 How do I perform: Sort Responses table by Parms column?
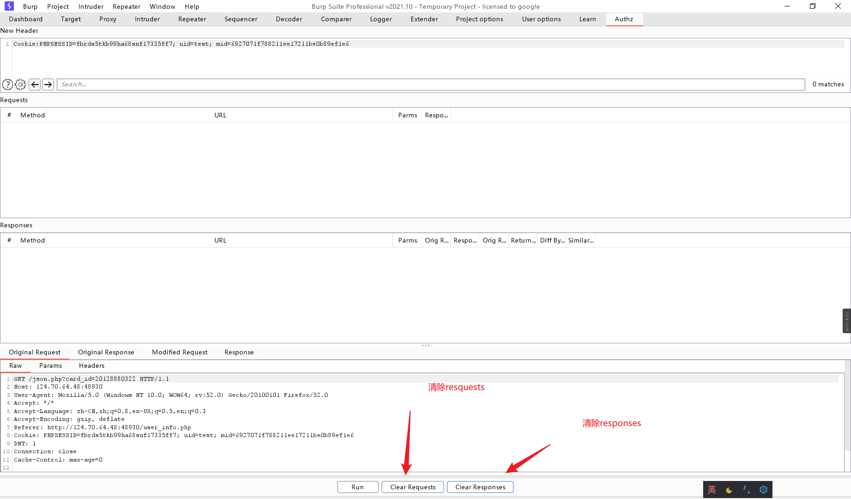pyautogui.click(x=407, y=240)
